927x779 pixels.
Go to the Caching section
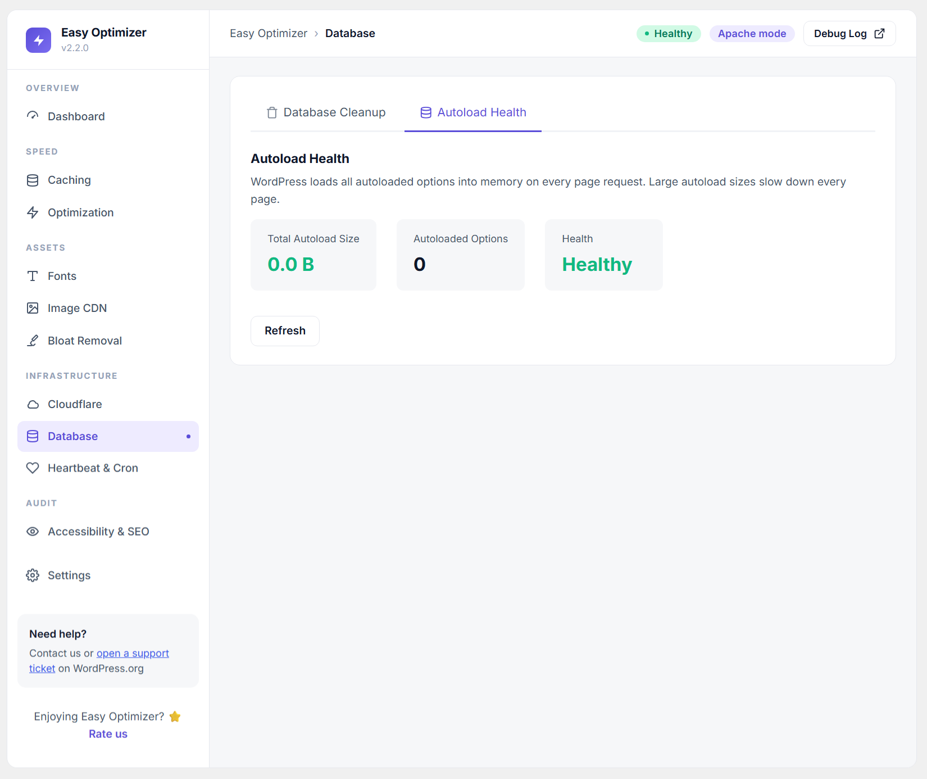108,180
